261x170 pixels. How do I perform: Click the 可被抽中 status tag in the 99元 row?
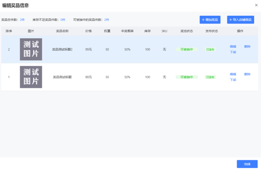tap(187, 49)
